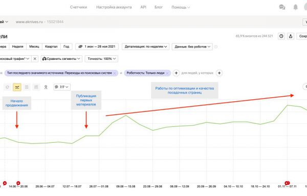
Task: Choose the bar chart icon
Action: tap(36, 87)
